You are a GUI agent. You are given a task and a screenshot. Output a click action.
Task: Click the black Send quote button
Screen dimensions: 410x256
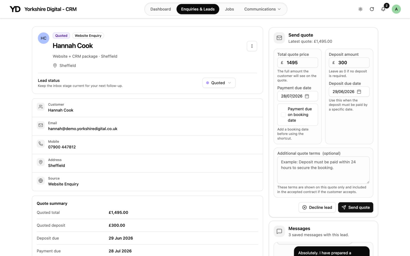pyautogui.click(x=356, y=207)
